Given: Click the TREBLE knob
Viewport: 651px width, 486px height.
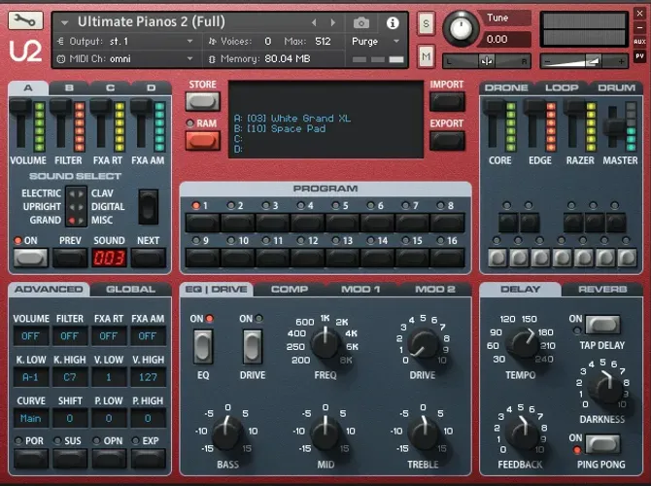Looking at the screenshot, I should coord(423,434).
